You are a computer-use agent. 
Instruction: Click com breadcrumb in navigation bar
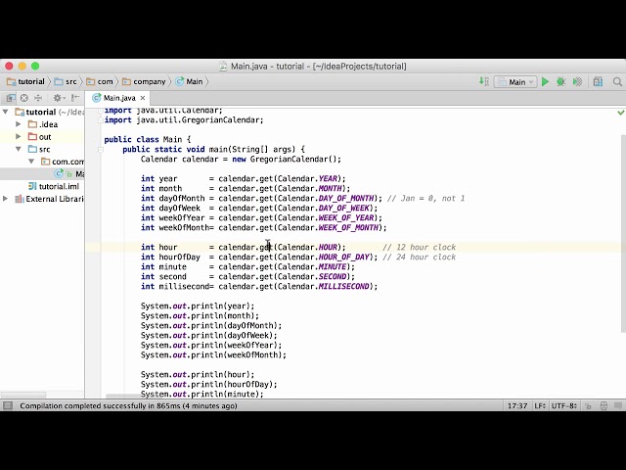[100, 82]
